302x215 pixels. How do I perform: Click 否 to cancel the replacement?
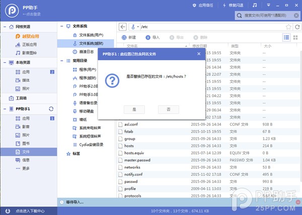point(168,109)
